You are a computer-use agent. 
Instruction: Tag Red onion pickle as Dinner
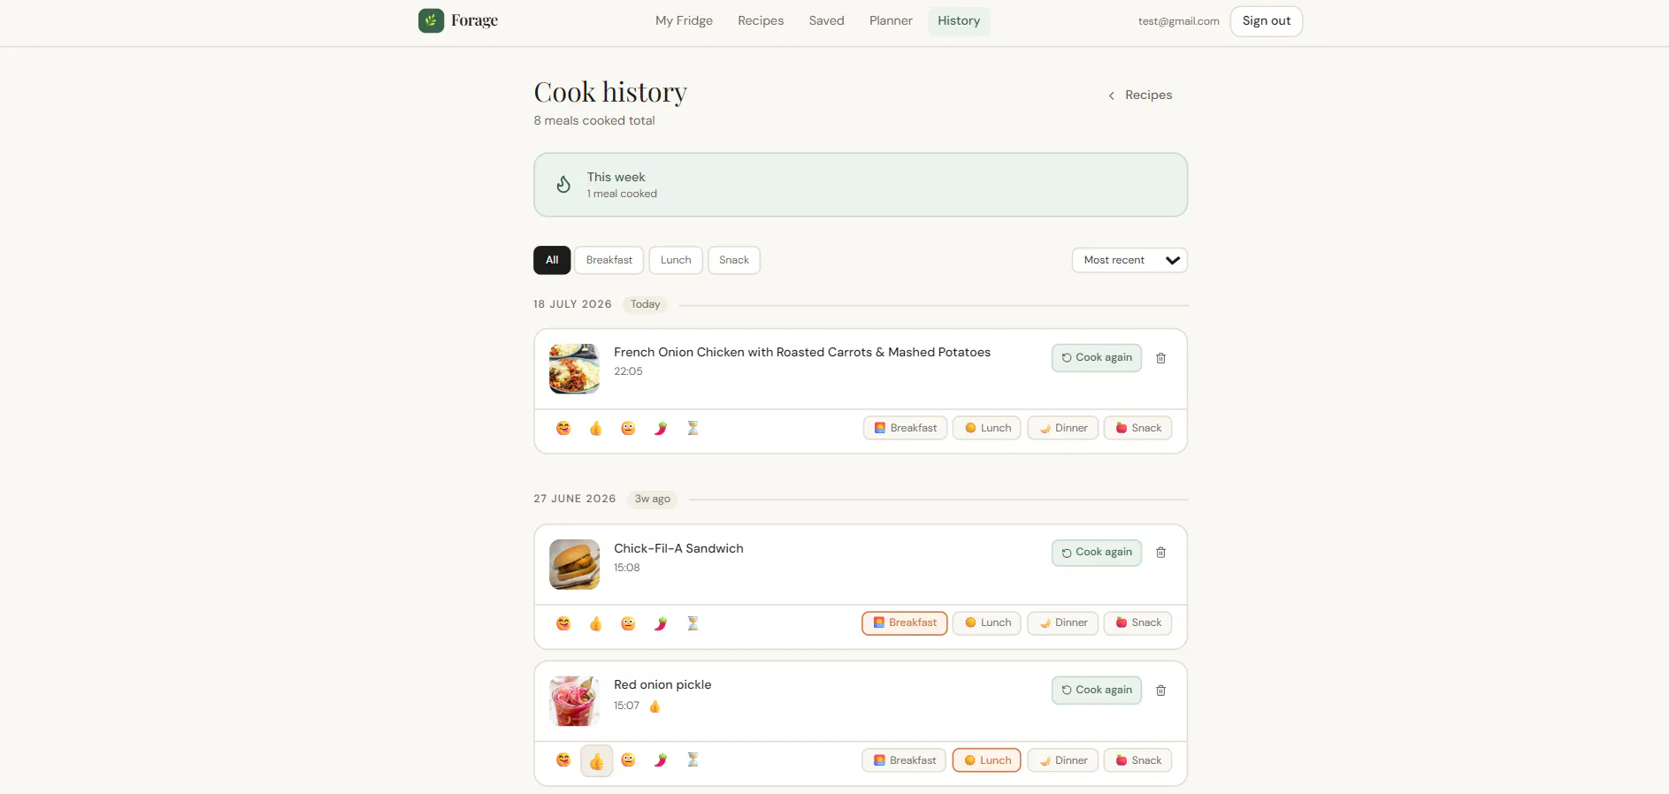point(1062,760)
